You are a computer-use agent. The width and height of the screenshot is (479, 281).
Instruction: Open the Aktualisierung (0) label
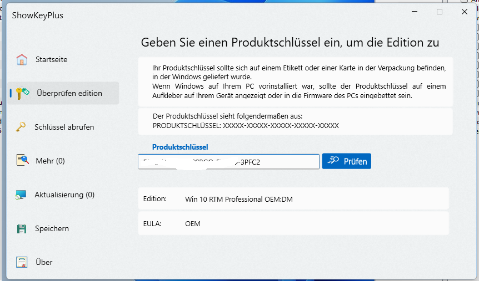coord(64,195)
